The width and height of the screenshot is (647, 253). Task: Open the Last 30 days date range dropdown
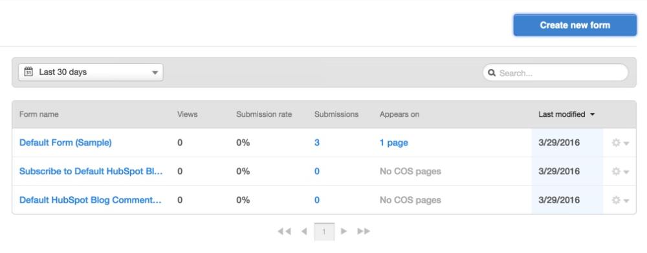91,72
